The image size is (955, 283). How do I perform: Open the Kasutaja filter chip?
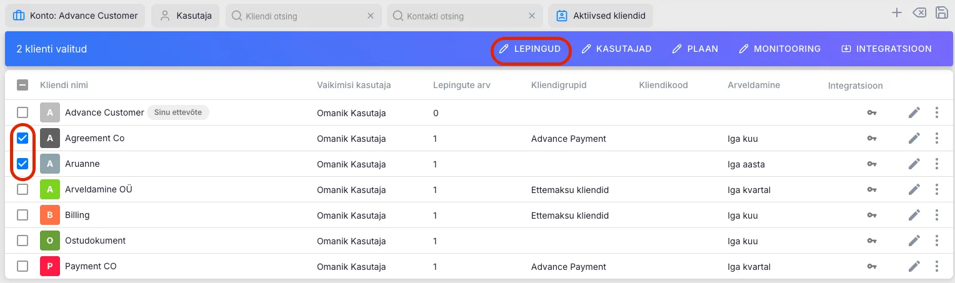point(185,16)
